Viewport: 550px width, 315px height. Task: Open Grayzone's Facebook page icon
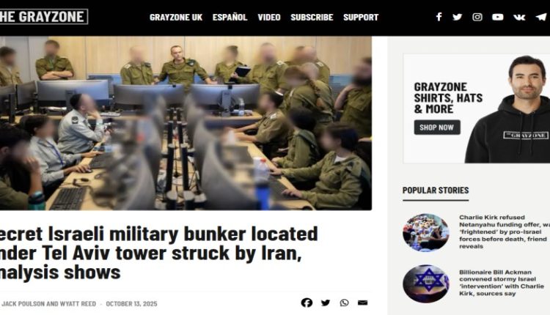439,17
